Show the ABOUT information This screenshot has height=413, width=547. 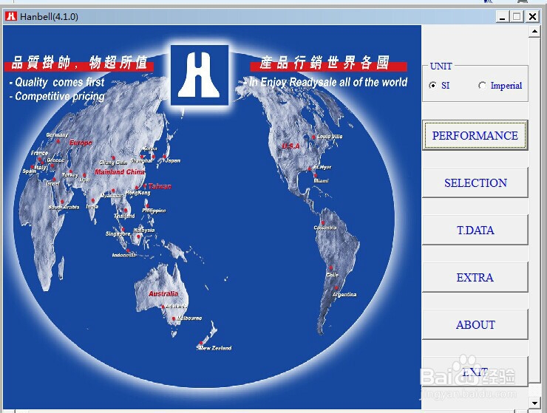pyautogui.click(x=475, y=324)
